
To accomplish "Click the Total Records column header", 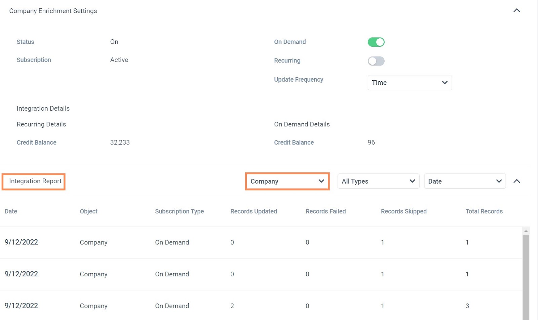I will (x=484, y=211).
